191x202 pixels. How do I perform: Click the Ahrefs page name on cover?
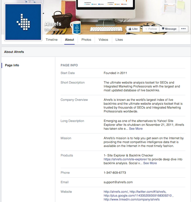(53, 24)
